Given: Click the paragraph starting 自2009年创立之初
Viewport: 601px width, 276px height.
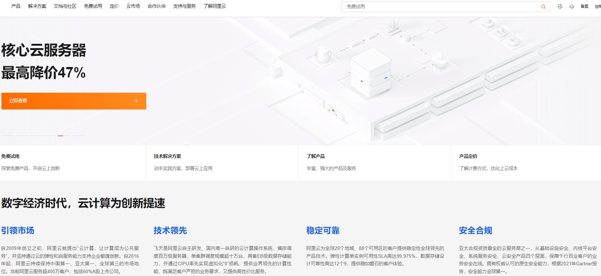Looking at the screenshot, I should tap(70, 260).
